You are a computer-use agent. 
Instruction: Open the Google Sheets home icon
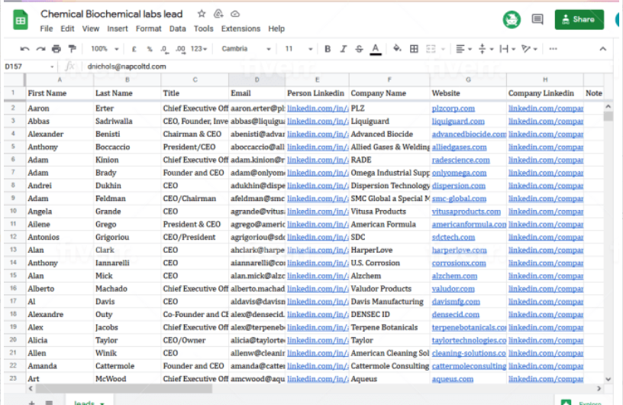tap(21, 20)
